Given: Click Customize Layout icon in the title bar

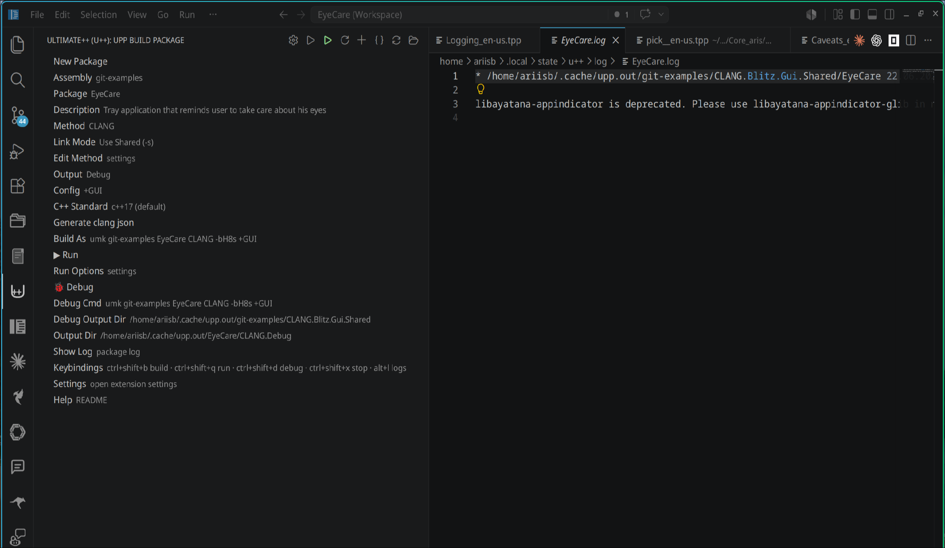Looking at the screenshot, I should pos(838,14).
